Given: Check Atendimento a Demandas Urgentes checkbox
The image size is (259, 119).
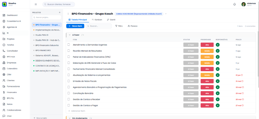Looking at the screenshot, I should point(69,45).
